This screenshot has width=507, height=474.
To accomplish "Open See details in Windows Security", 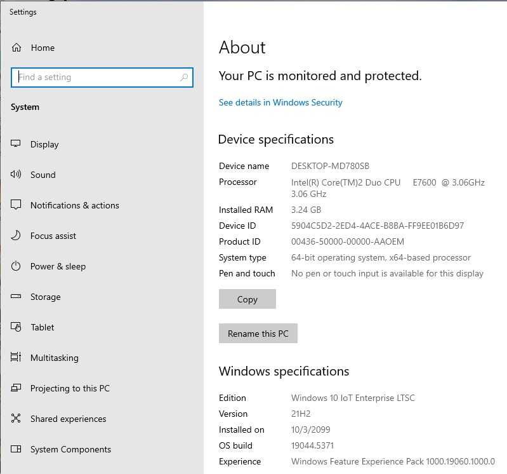I will (280, 102).
